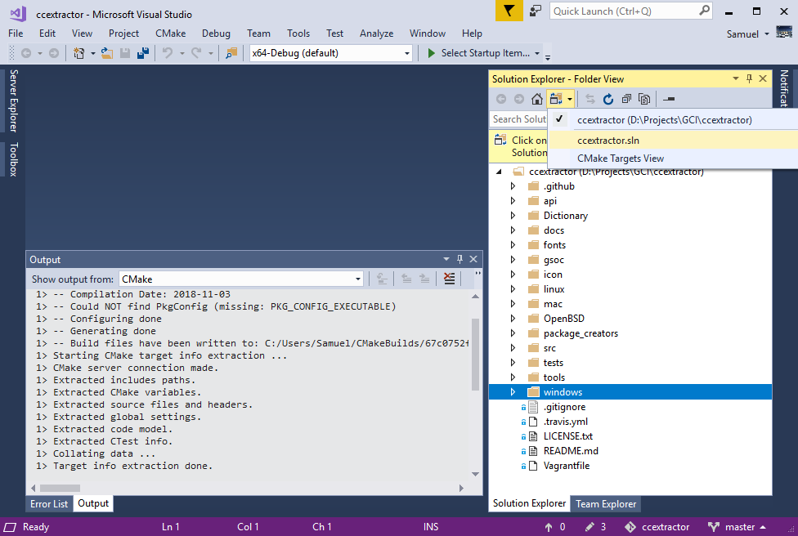
Task: Open the File menu
Action: coord(16,33)
